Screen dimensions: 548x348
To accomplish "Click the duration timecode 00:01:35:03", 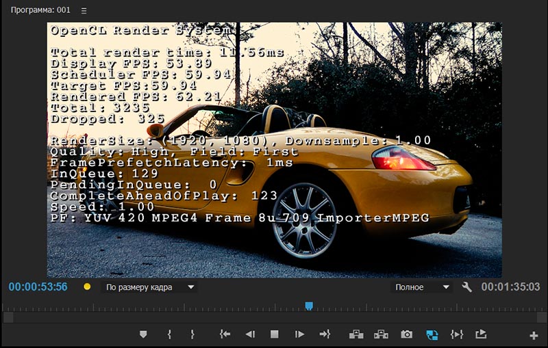I will pos(510,287).
